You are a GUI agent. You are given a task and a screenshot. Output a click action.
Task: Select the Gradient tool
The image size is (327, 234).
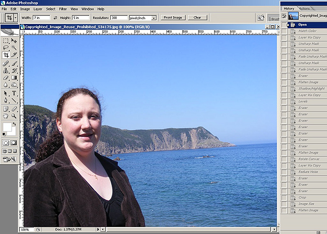[x=14, y=78]
